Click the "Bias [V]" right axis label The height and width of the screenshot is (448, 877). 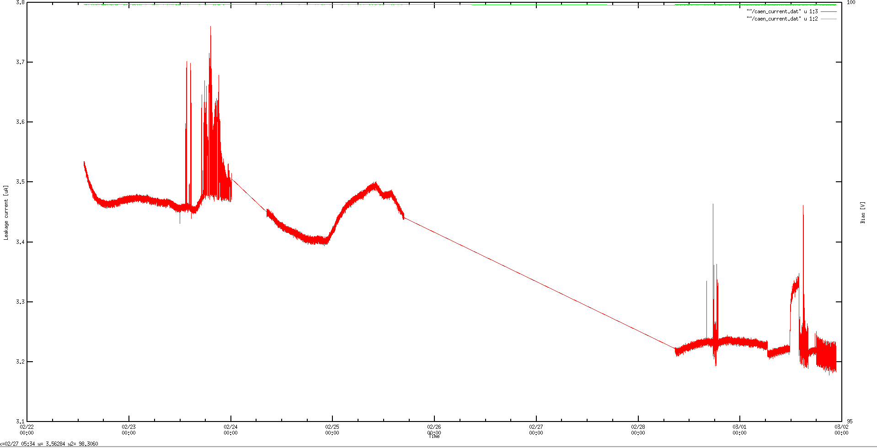pyautogui.click(x=863, y=212)
